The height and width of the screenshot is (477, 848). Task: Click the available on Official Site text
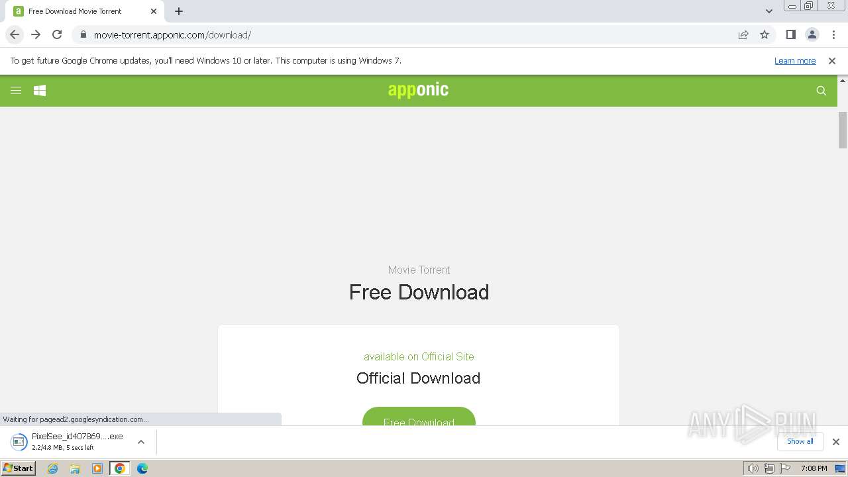tap(419, 356)
